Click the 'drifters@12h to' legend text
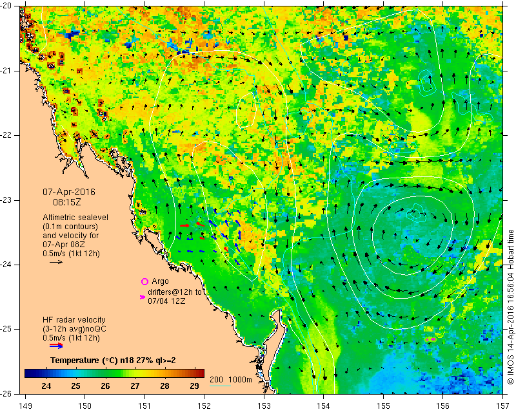Viewport: 516px width, 412px height. [x=174, y=292]
